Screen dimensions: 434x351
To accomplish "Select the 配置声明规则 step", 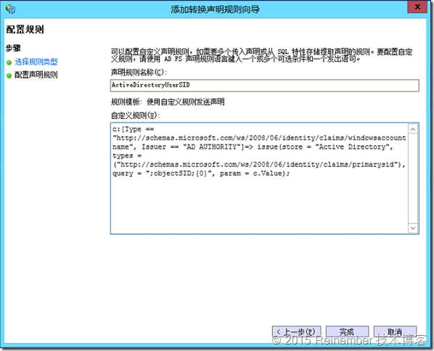I will pyautogui.click(x=36, y=75).
